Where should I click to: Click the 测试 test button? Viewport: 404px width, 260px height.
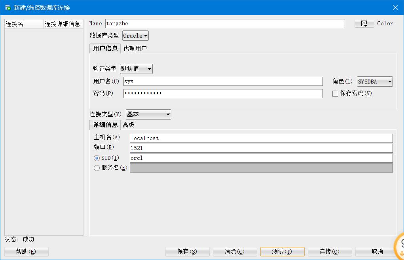pyautogui.click(x=282, y=251)
